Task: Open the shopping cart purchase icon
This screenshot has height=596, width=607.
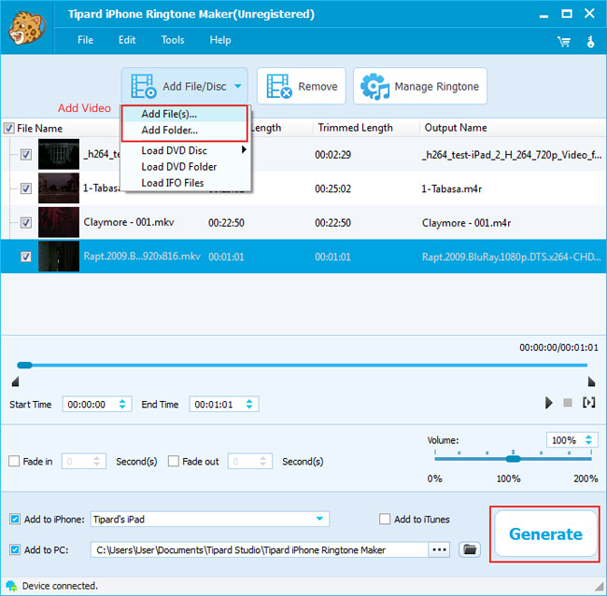Action: pos(564,41)
